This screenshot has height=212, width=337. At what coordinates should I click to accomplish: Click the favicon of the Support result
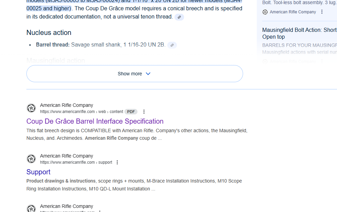[31, 159]
